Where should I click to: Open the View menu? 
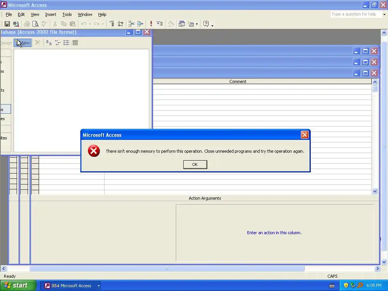pos(35,14)
